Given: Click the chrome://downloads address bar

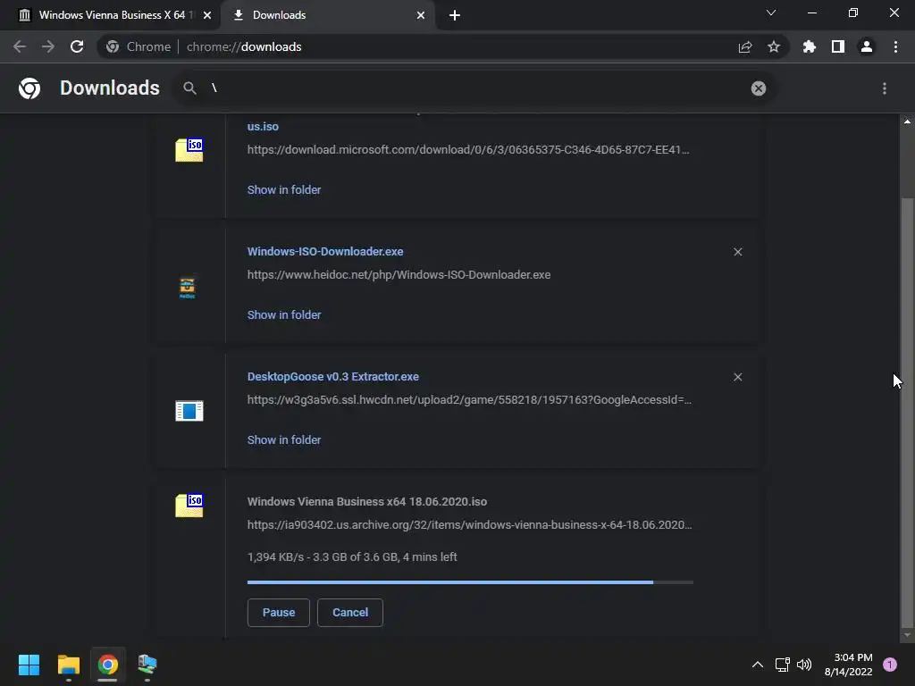Looking at the screenshot, I should tap(443, 46).
